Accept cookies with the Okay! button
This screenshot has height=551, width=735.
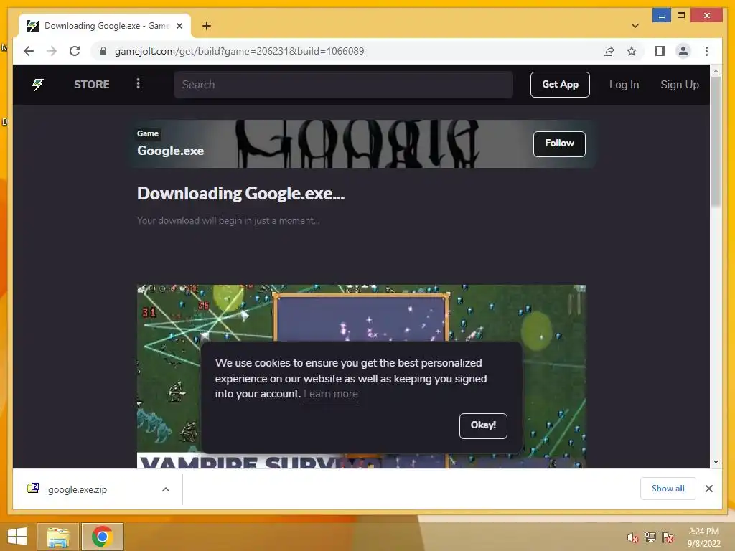click(483, 426)
